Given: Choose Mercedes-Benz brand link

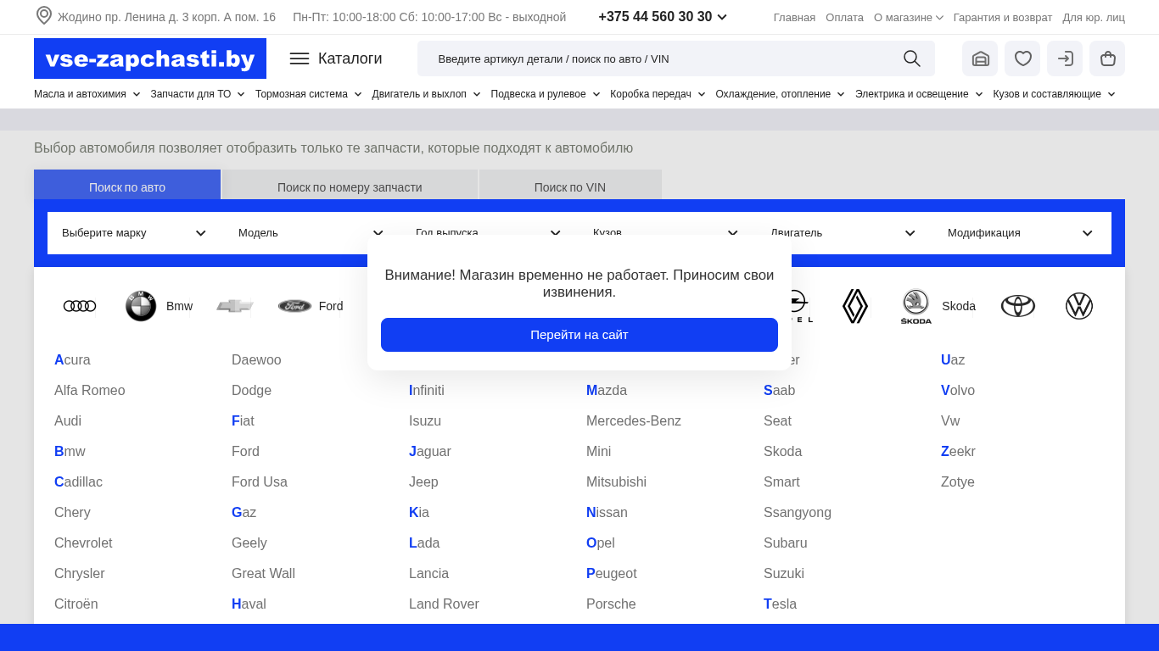Looking at the screenshot, I should click(634, 421).
